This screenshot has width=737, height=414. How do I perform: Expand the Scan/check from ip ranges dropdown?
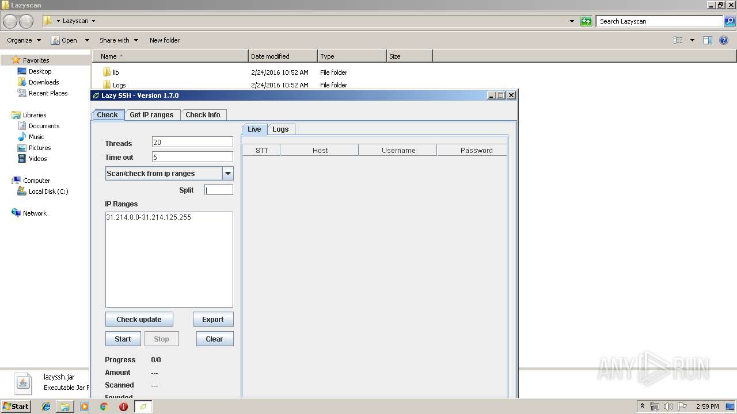click(228, 174)
